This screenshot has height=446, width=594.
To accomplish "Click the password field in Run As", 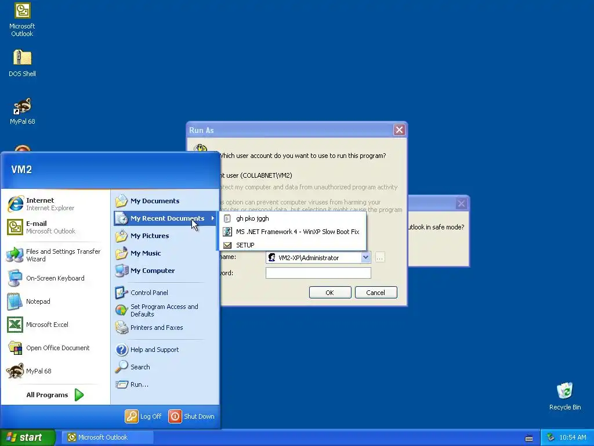I will point(318,273).
